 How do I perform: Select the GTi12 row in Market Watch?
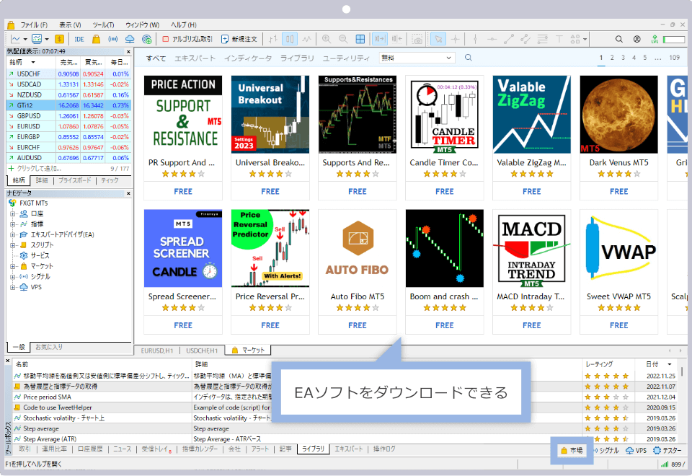coord(69,105)
